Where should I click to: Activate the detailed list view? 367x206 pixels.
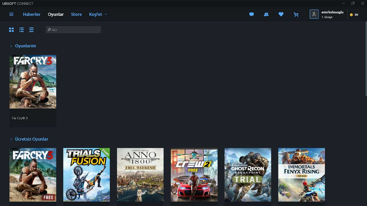pos(21,29)
